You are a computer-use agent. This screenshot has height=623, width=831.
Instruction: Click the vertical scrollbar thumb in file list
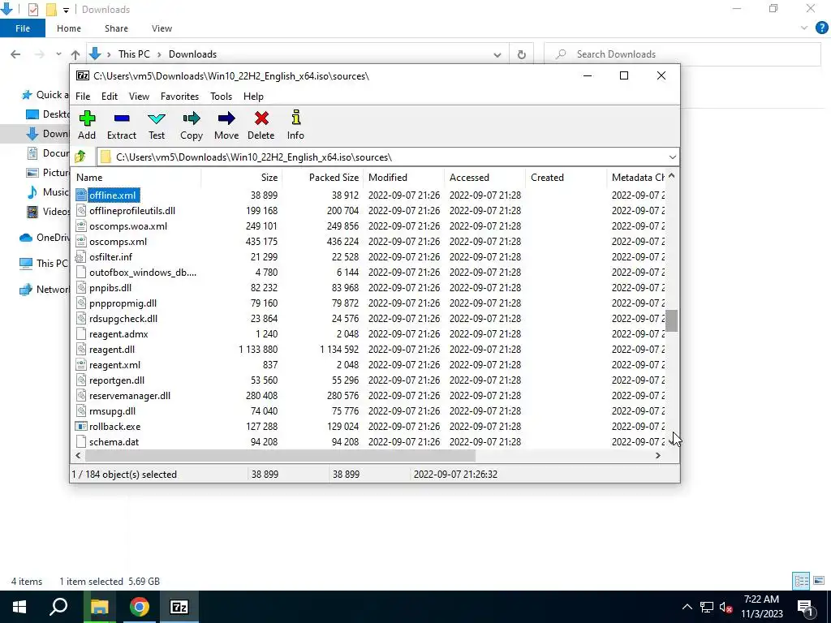(671, 320)
